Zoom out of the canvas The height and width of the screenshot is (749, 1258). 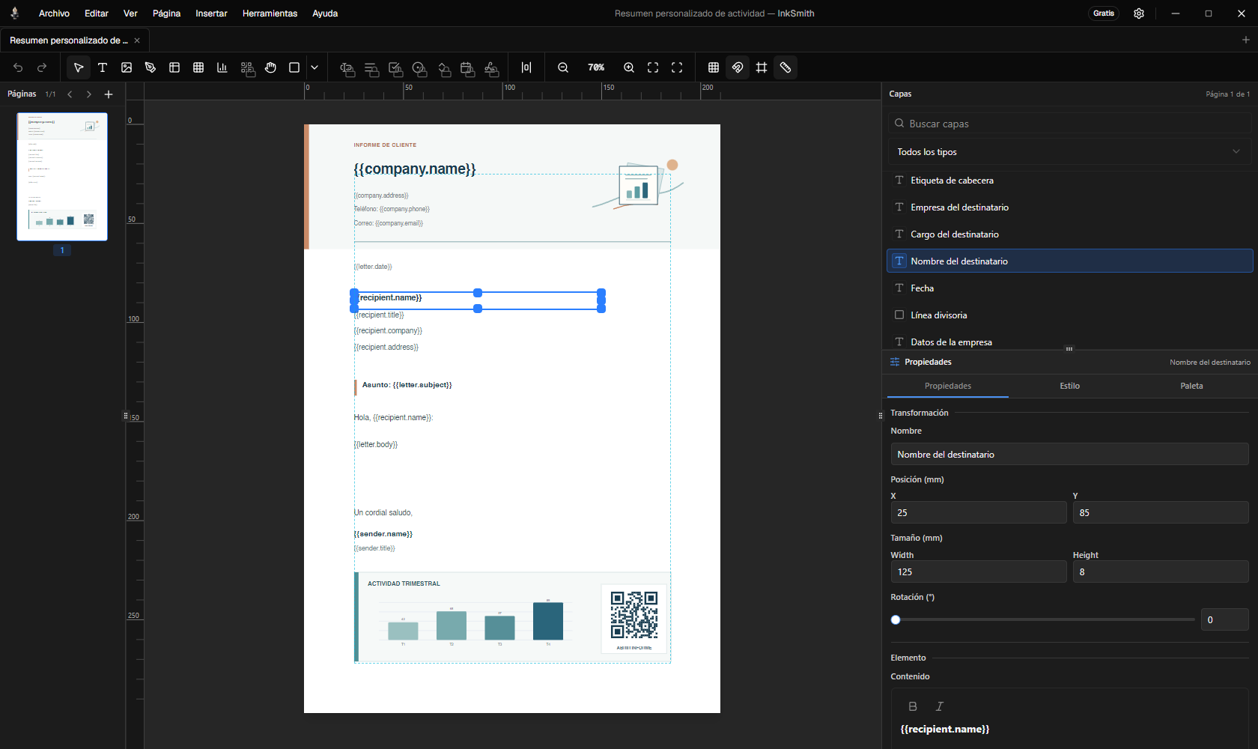point(563,67)
